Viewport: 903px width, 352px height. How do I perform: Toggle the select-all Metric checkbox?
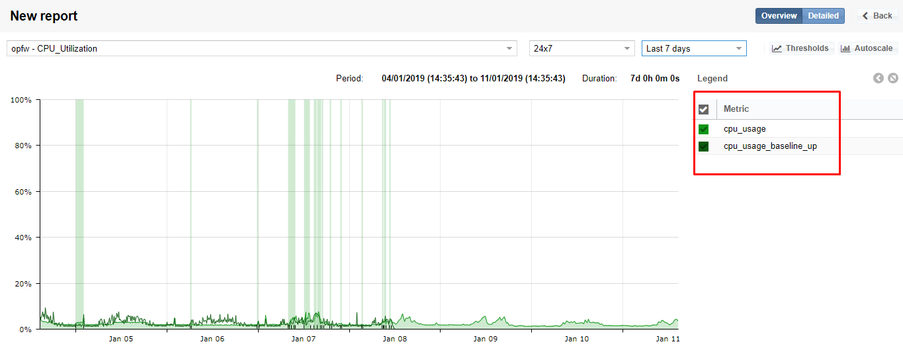tap(704, 109)
